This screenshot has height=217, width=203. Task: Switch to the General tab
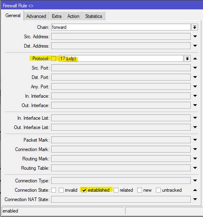tap(13, 15)
